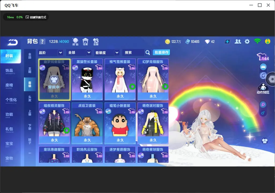Switch to the 时装 category tab
Image resolution: width=275 pixels, height=193 pixels.
tap(10, 56)
